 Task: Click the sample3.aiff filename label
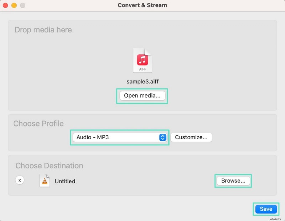click(x=142, y=81)
